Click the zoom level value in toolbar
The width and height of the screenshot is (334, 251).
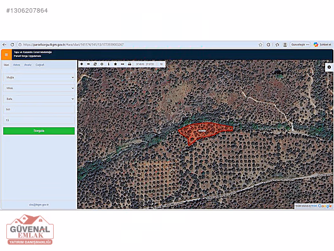click(161, 64)
